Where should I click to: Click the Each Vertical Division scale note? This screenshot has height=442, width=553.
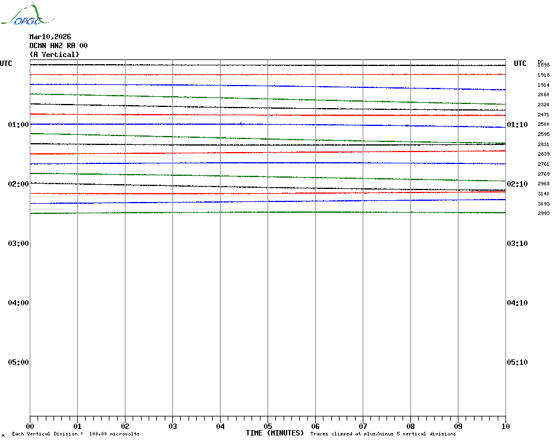click(76, 434)
